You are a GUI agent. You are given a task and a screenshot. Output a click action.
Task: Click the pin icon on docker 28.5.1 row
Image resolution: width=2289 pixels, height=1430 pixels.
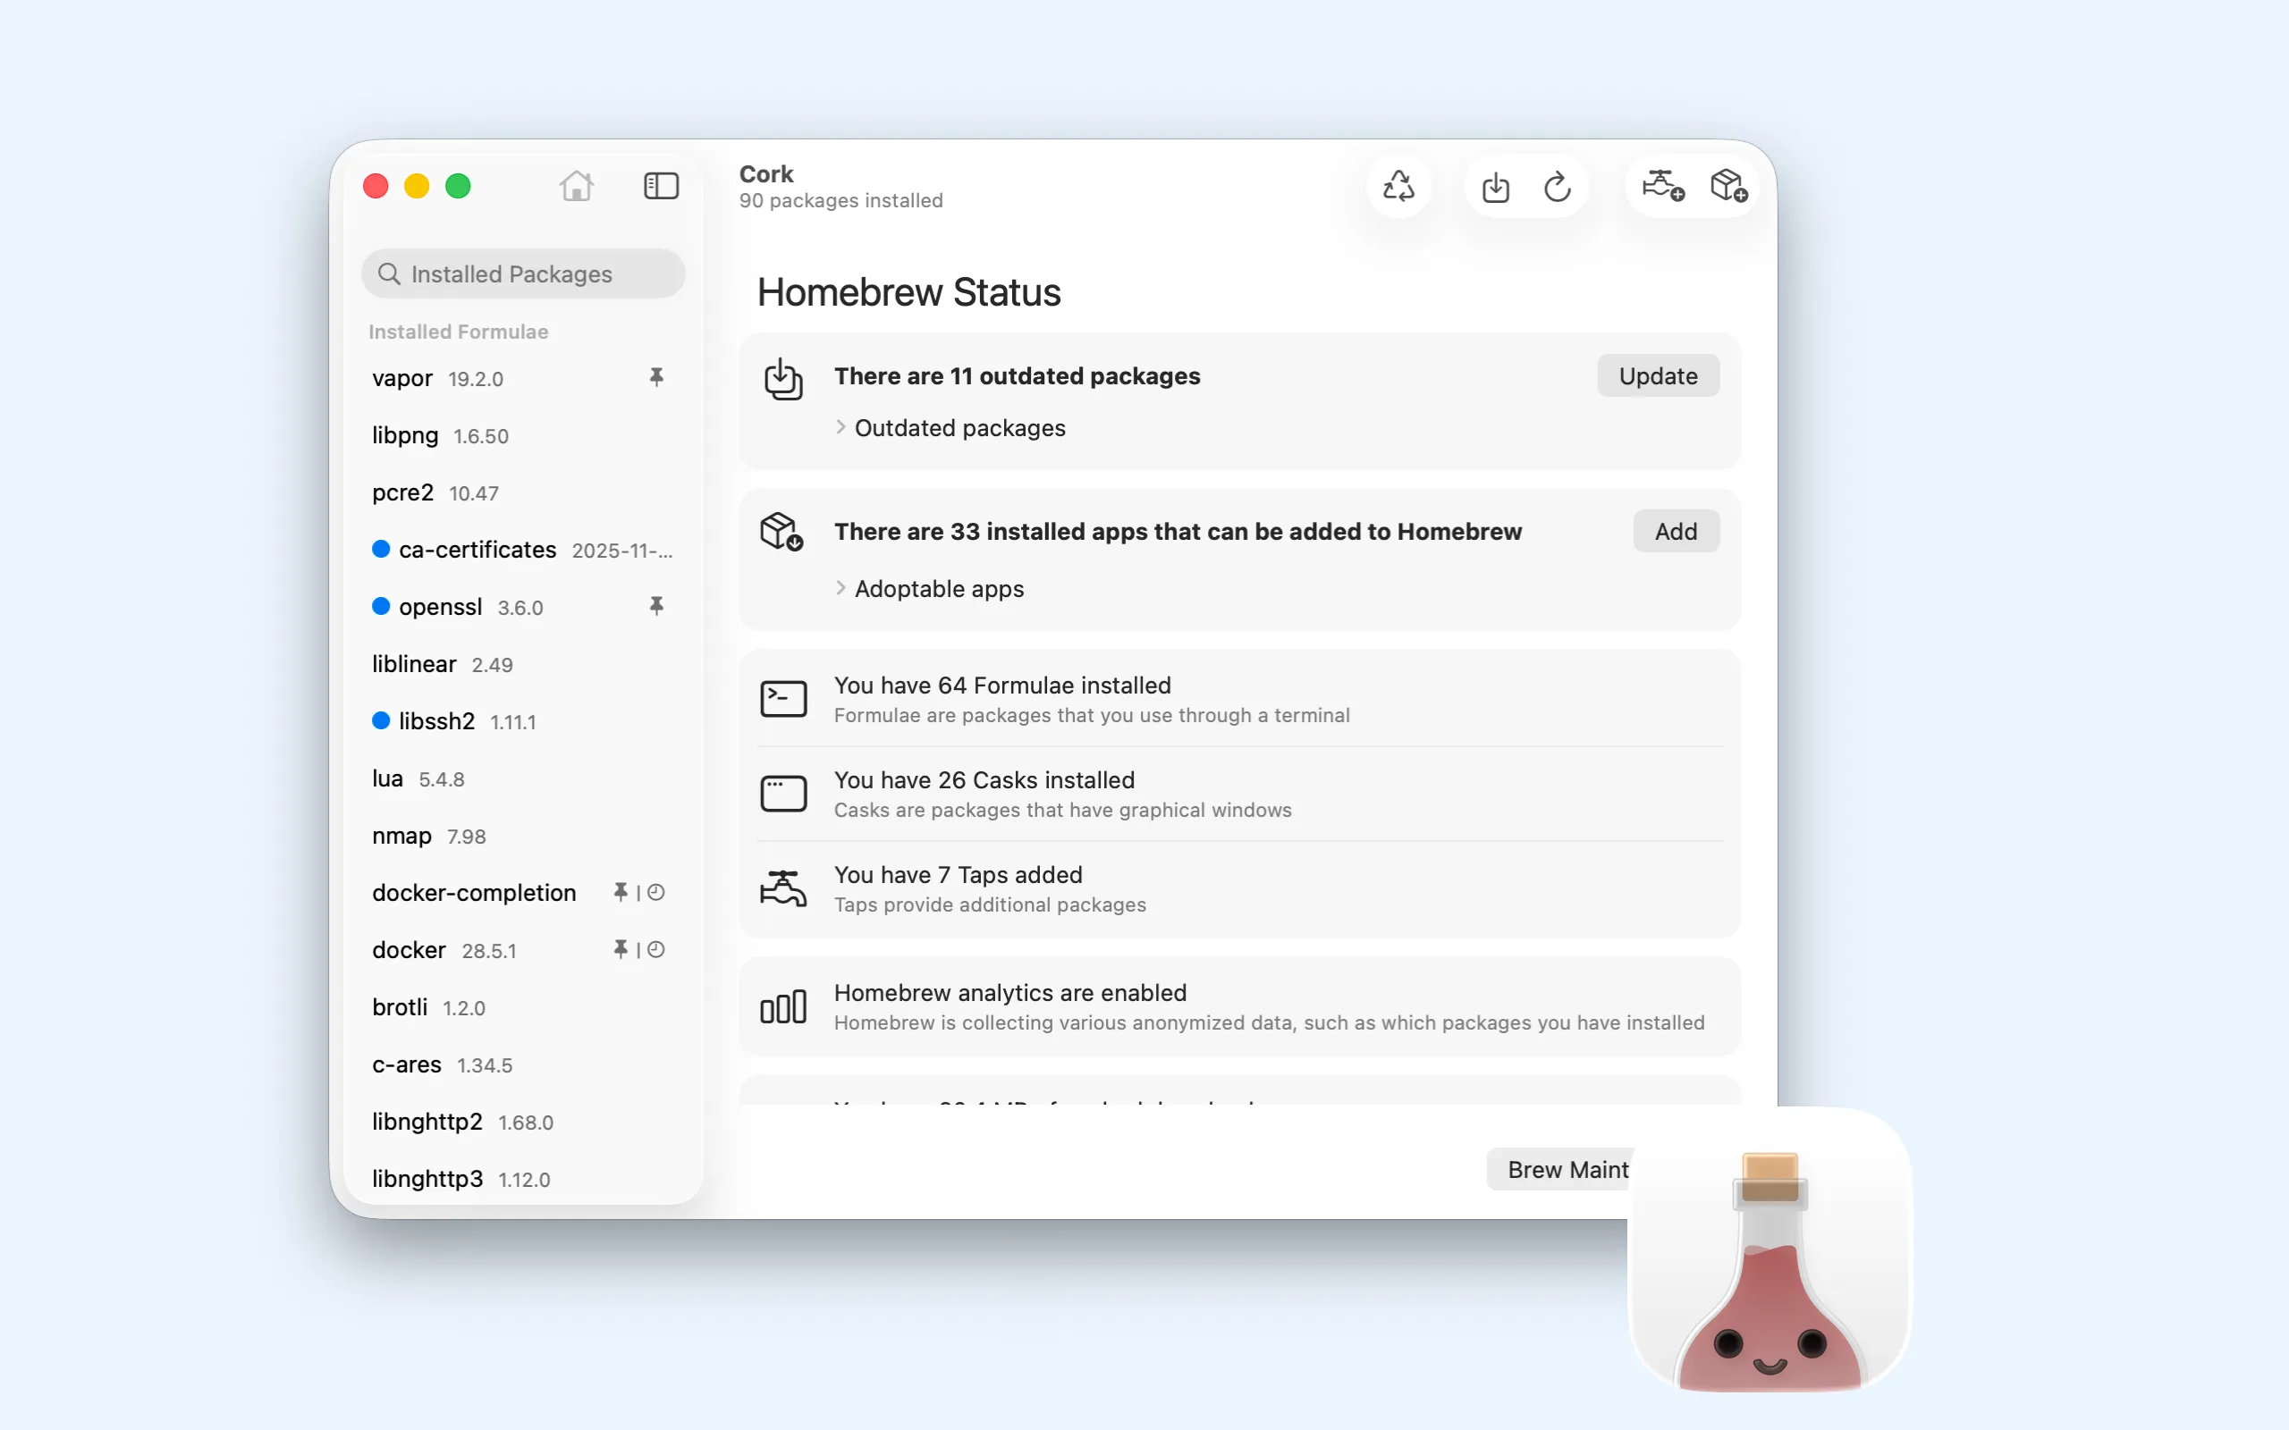pos(621,949)
